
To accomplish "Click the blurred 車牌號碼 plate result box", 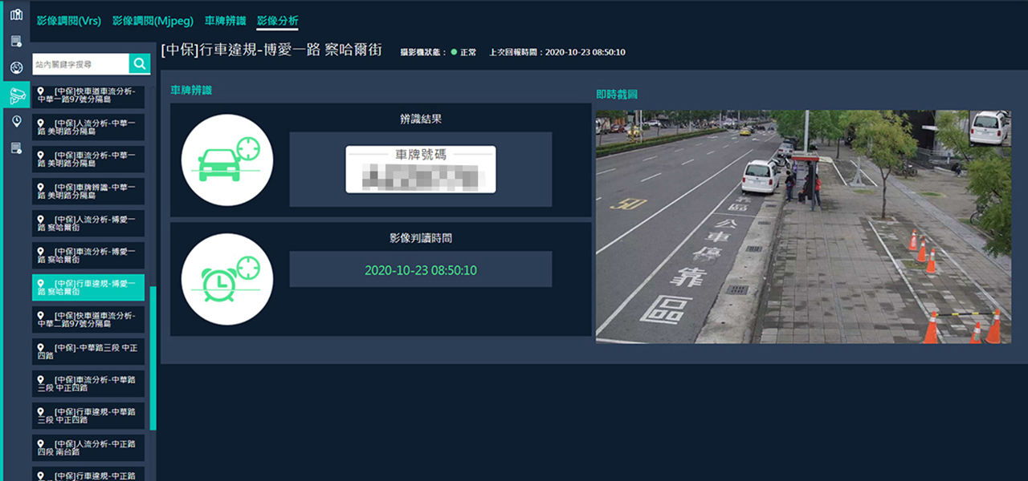I will click(x=421, y=169).
